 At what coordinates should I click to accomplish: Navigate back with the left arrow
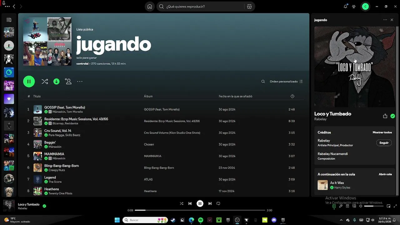(14, 7)
